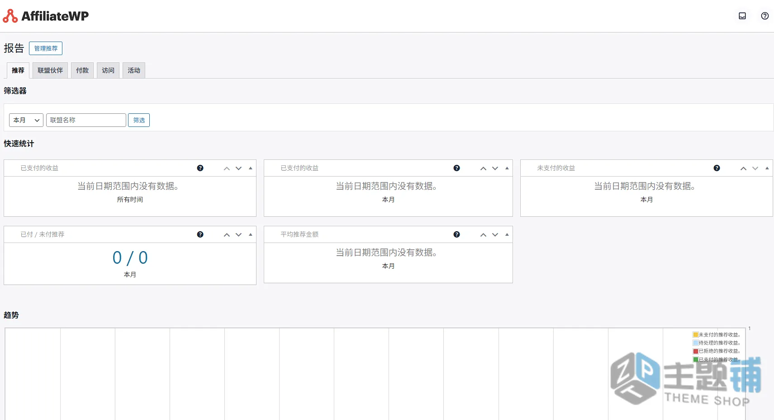Move this-month 已支付的收益 card down
Screen dimensions: 774x420
495,168
